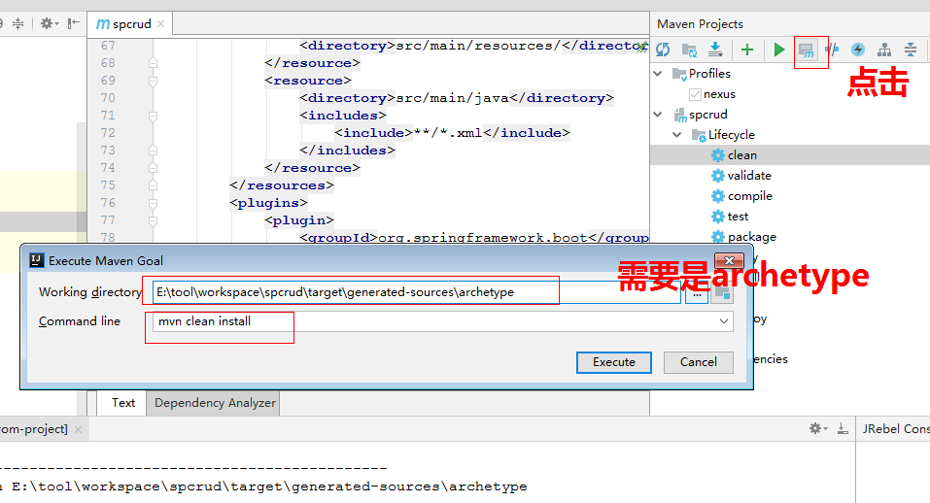
Task: Close the spcrud editor tab
Action: click(x=160, y=23)
